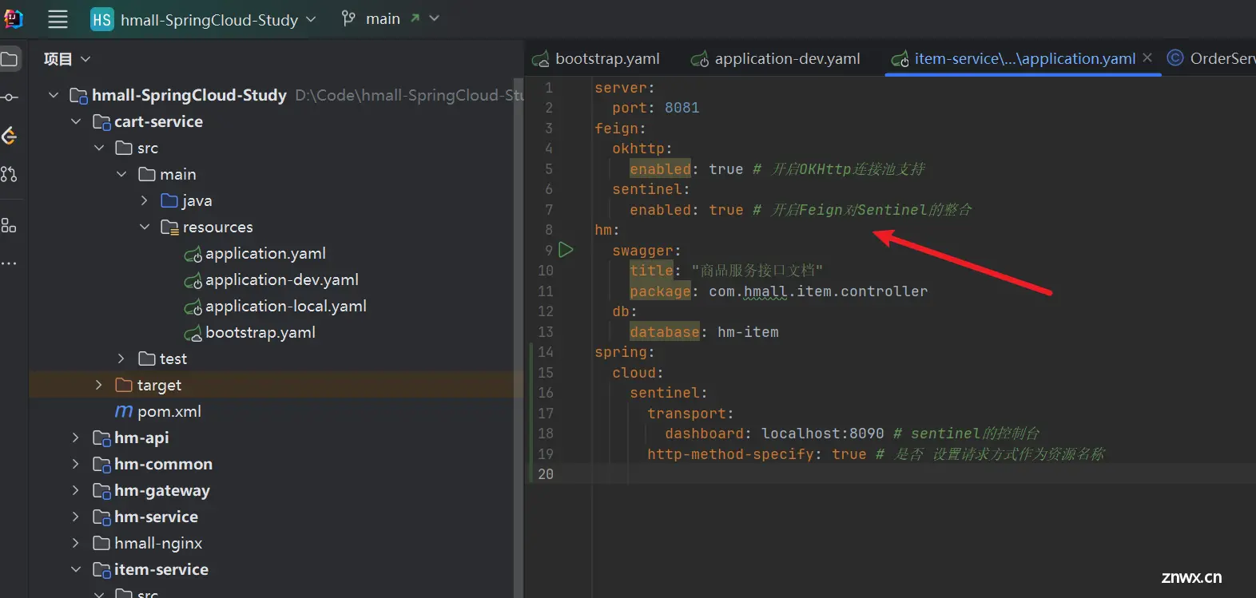Switch to the bootstrap.yaml editor tab
The image size is (1256, 598).
598,58
